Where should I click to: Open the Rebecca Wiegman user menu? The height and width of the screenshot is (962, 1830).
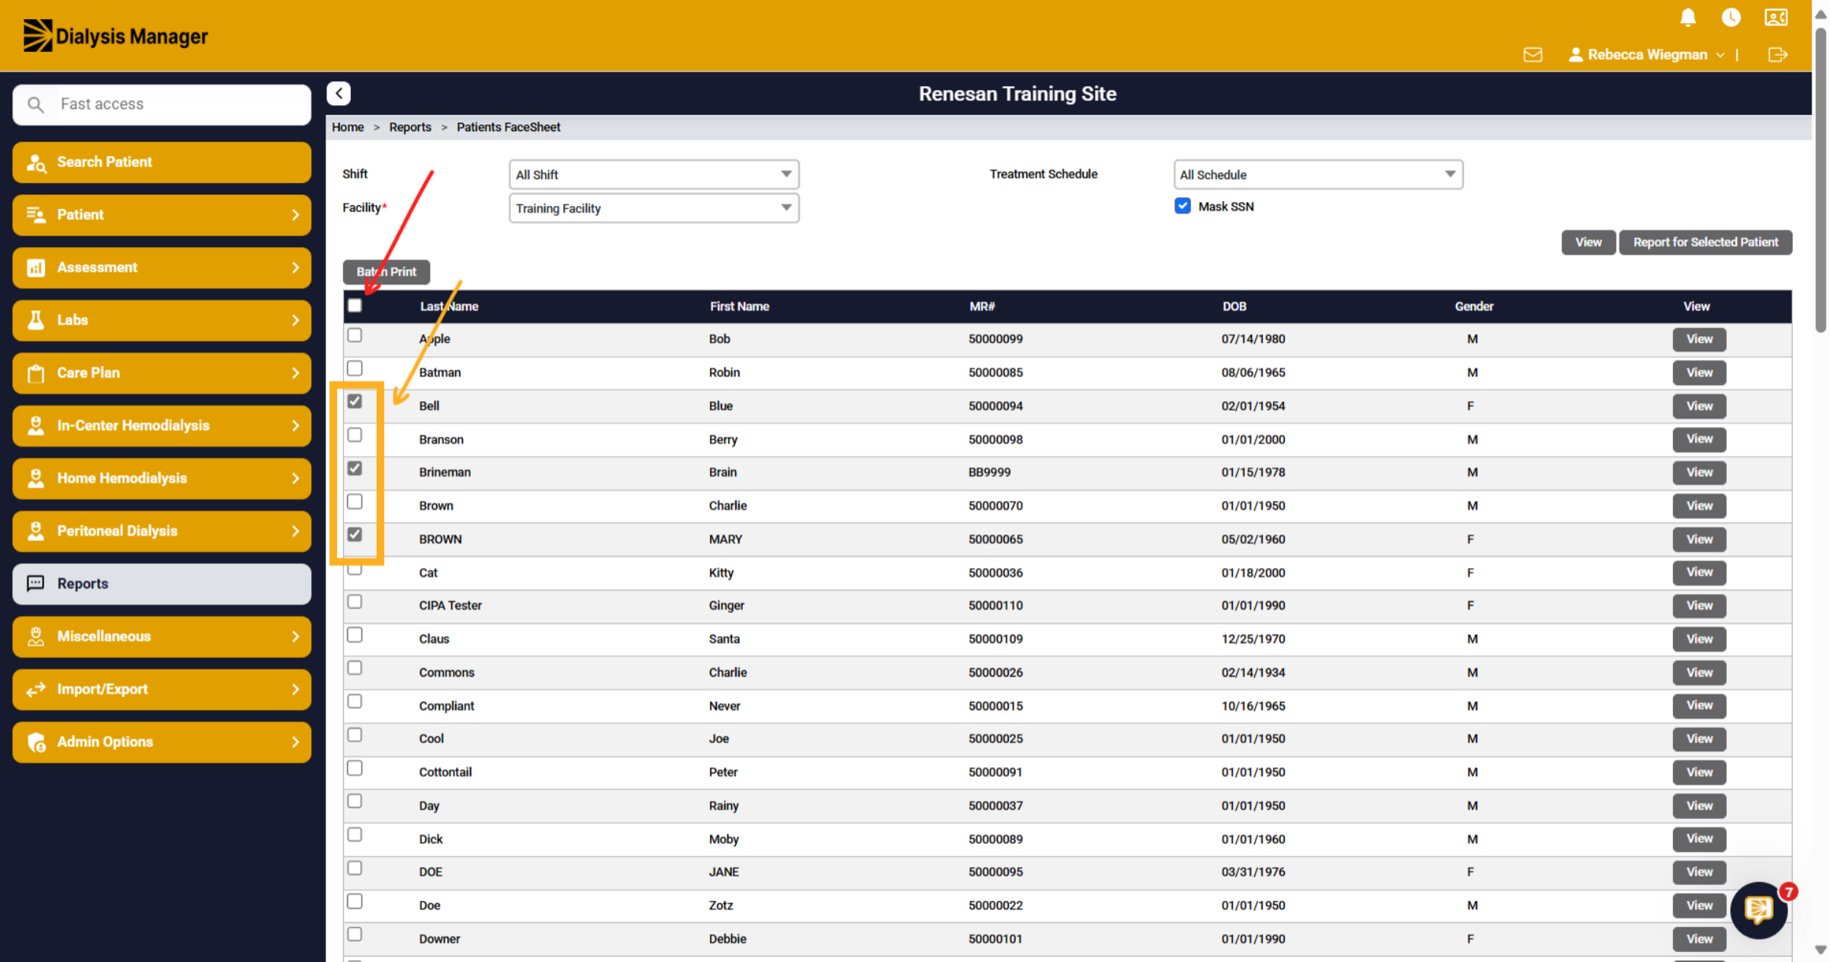[1647, 55]
